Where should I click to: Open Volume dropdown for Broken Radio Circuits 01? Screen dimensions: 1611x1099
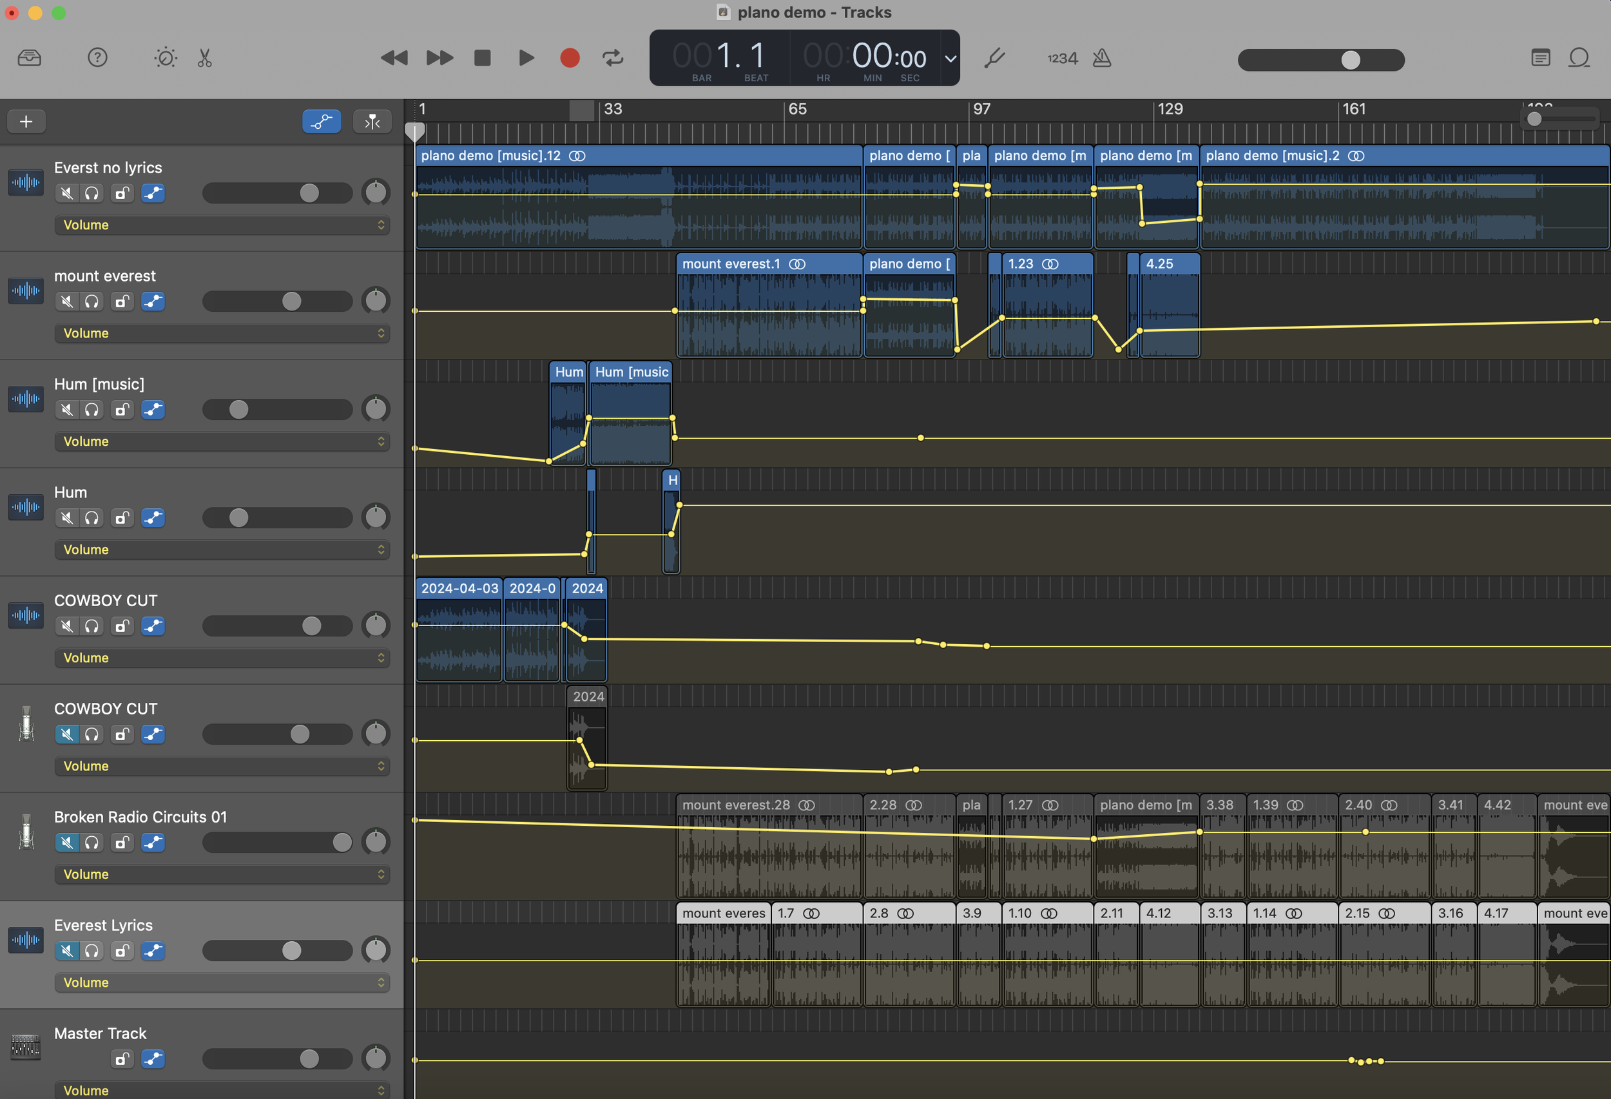pos(222,874)
